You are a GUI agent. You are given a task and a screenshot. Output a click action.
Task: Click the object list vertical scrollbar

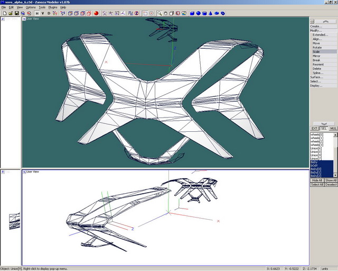coord(335,153)
